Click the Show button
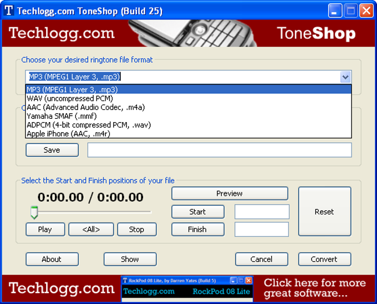The width and height of the screenshot is (377, 304). [x=130, y=259]
